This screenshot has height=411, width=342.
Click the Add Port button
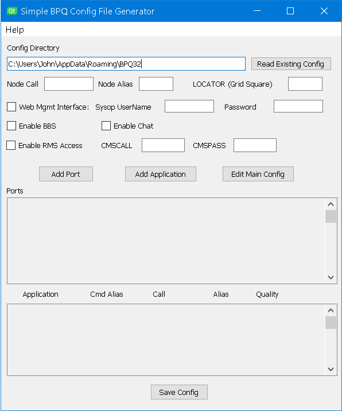tap(66, 174)
